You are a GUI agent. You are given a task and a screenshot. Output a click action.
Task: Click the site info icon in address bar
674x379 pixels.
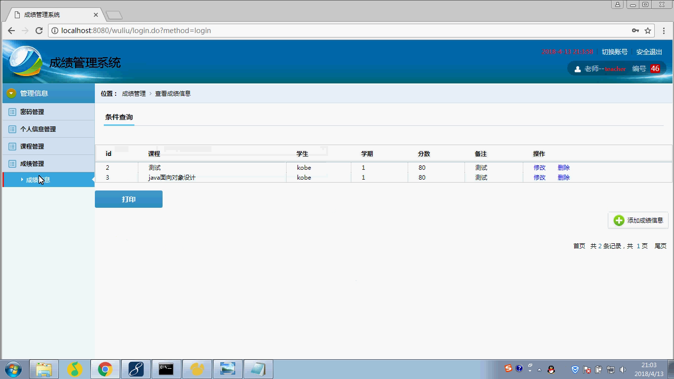tap(55, 31)
